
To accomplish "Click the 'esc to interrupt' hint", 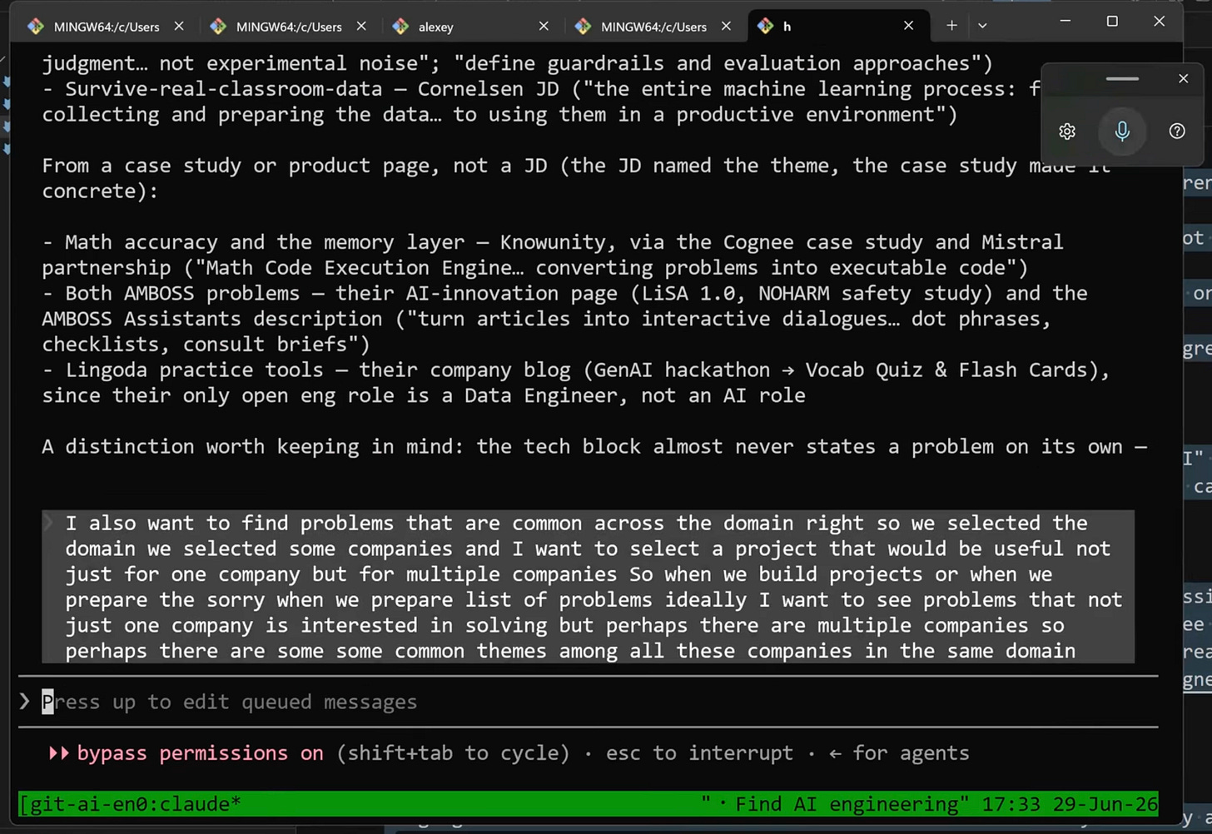I will point(699,753).
